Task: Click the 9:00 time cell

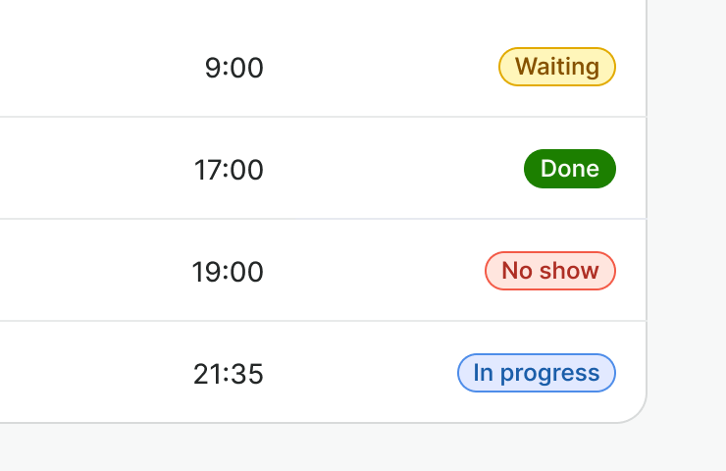Action: [x=234, y=68]
